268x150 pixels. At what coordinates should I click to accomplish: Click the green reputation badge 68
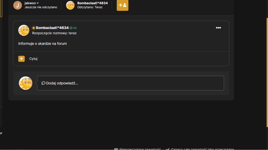click(73, 28)
